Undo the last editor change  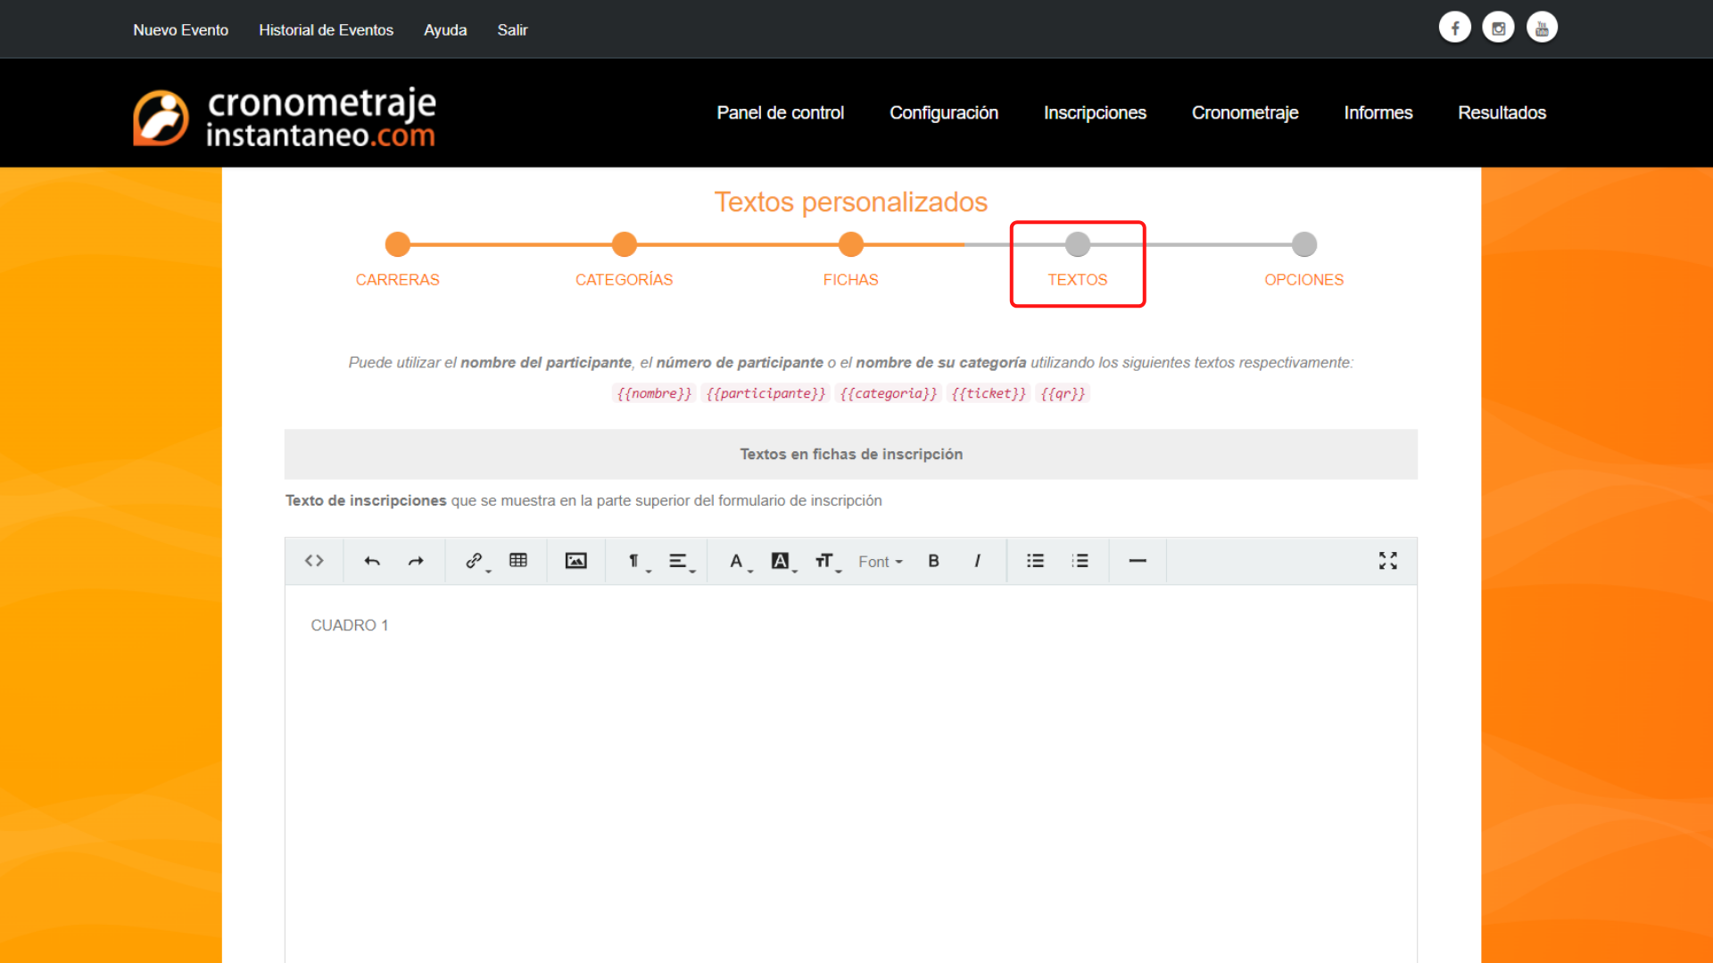(372, 561)
